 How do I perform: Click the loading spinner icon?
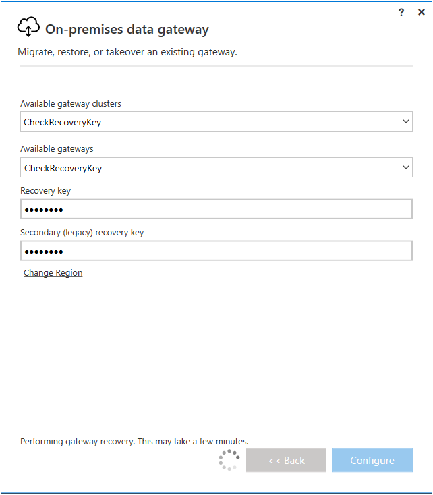[229, 460]
